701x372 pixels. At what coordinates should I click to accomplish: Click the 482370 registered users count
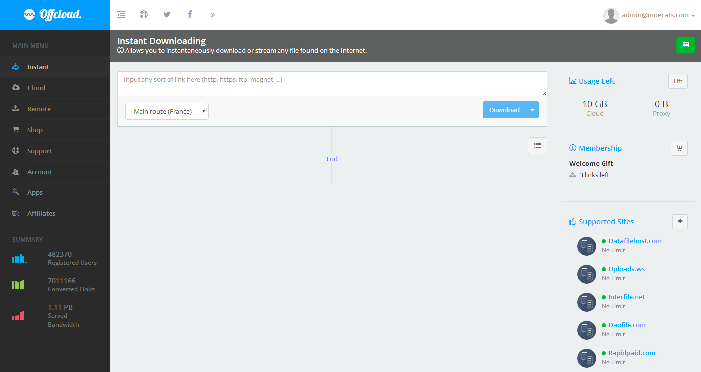coord(60,254)
